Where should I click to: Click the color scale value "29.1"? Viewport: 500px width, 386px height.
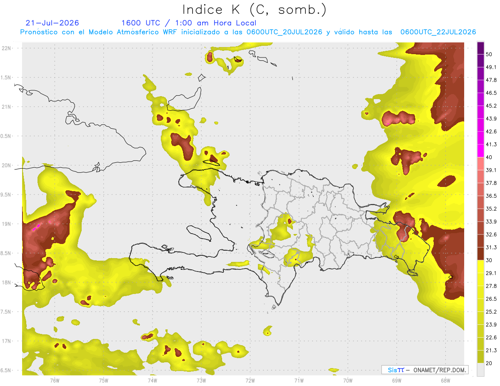492,273
